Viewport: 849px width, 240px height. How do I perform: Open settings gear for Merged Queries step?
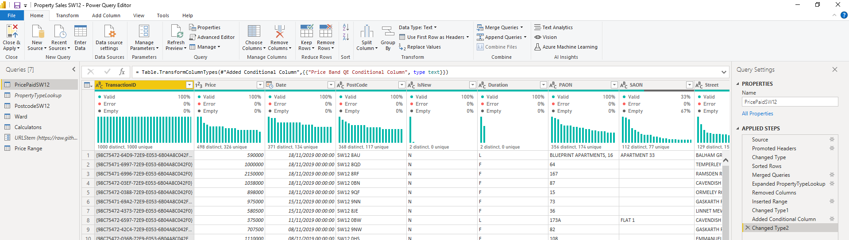(832, 175)
